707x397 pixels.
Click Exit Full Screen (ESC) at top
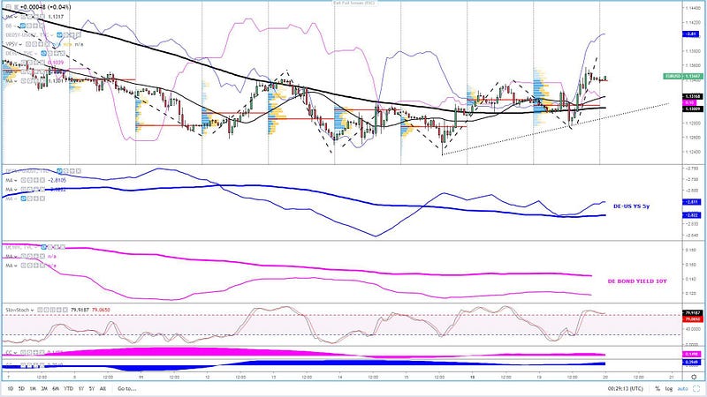(x=354, y=3)
